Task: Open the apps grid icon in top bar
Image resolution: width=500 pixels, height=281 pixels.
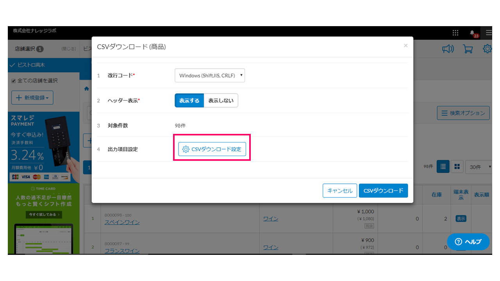Action: (455, 33)
